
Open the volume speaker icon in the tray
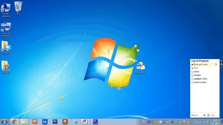click(x=208, y=122)
